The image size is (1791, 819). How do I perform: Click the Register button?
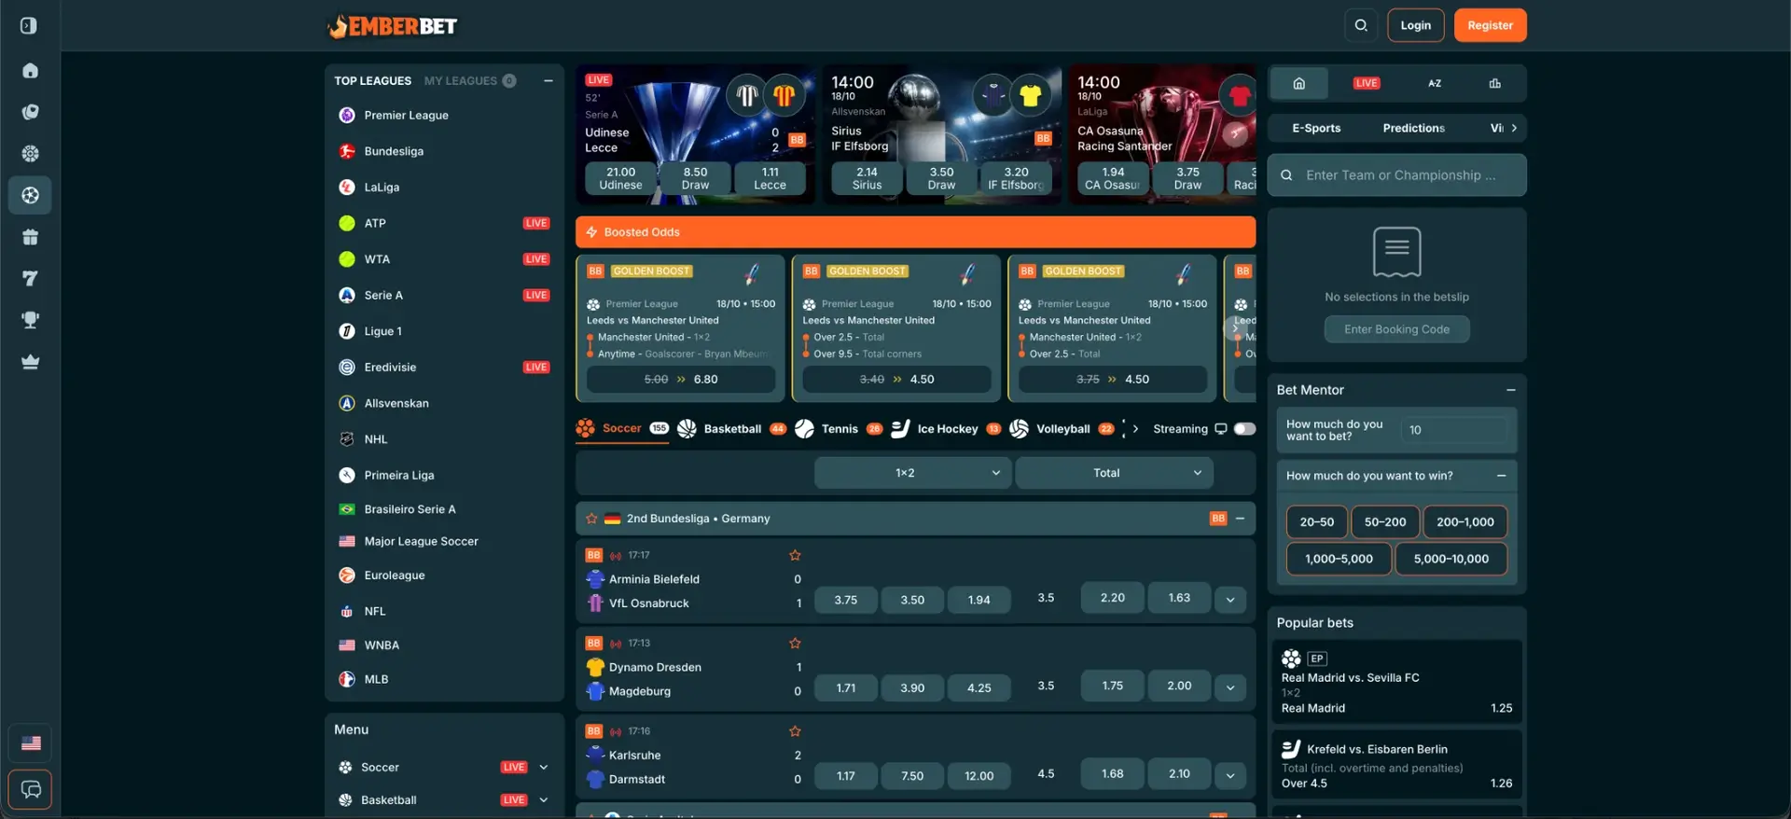click(1490, 25)
